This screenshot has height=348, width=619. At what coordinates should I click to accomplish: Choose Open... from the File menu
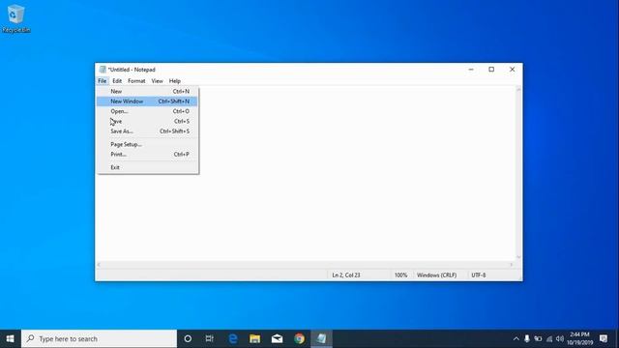147,111
